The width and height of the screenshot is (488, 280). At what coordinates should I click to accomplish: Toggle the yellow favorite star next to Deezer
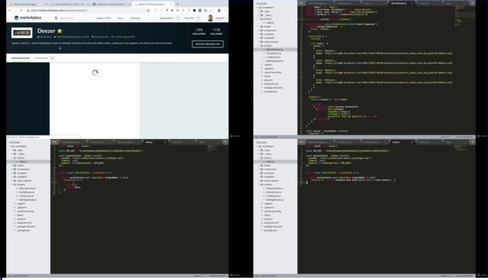59,31
